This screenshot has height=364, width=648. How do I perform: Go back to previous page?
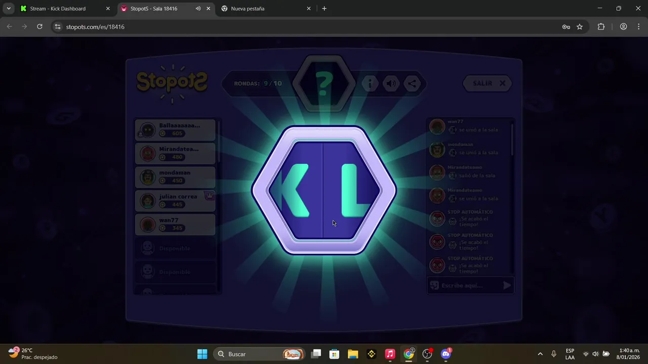tap(9, 27)
